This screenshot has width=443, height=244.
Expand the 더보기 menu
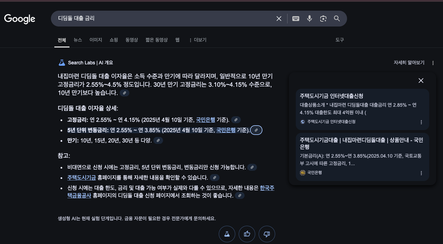[x=198, y=40]
